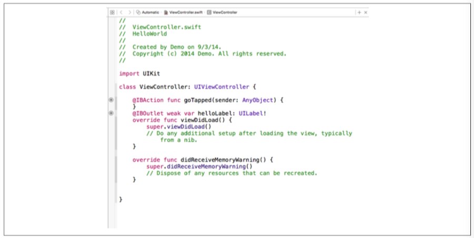
Task: Go forward using the right arrow
Action: [x=129, y=12]
